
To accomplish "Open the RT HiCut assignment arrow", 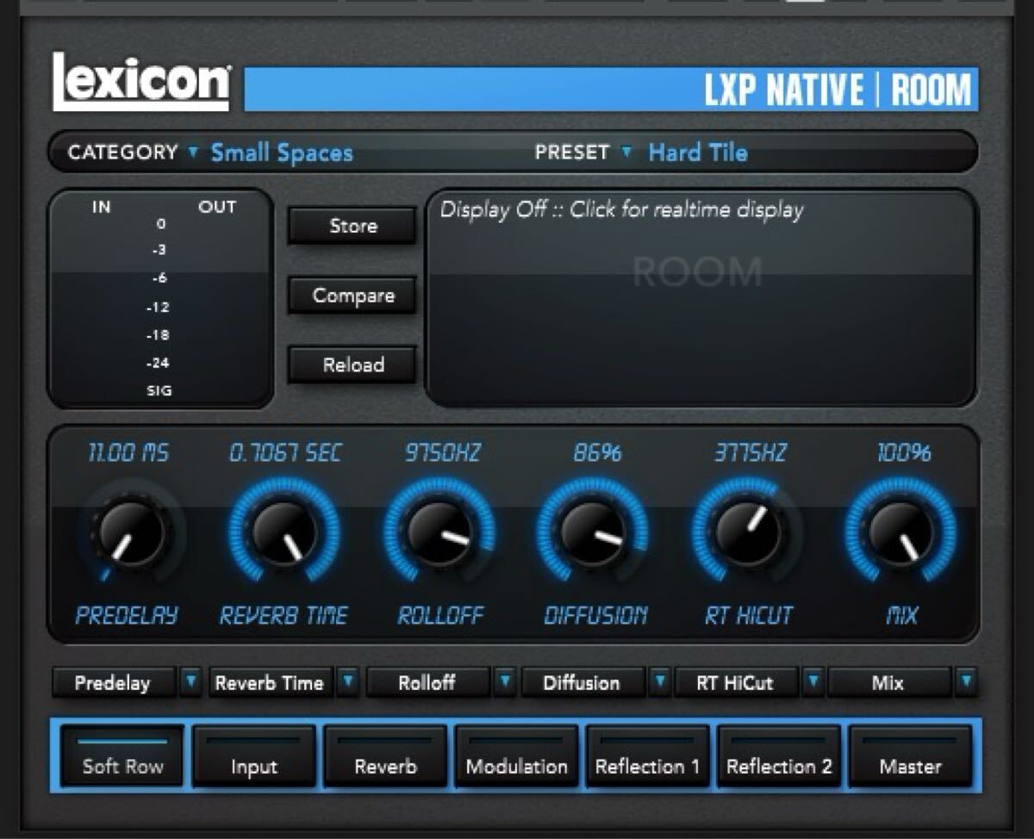I will pyautogui.click(x=813, y=682).
